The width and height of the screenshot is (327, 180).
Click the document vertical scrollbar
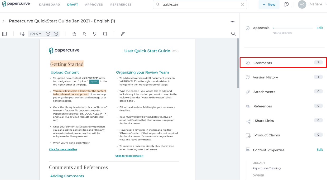238,63
